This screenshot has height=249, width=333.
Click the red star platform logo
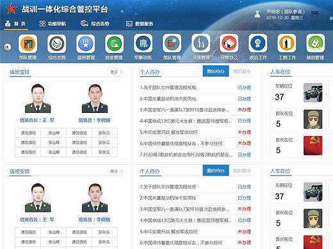click(11, 9)
